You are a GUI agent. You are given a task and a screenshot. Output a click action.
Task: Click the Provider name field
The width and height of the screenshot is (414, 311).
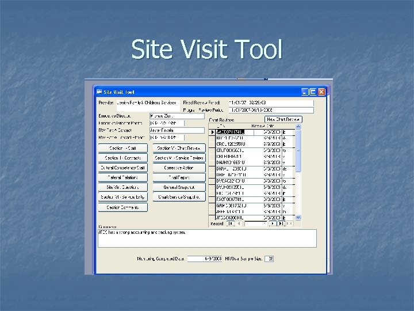pyautogui.click(x=148, y=105)
